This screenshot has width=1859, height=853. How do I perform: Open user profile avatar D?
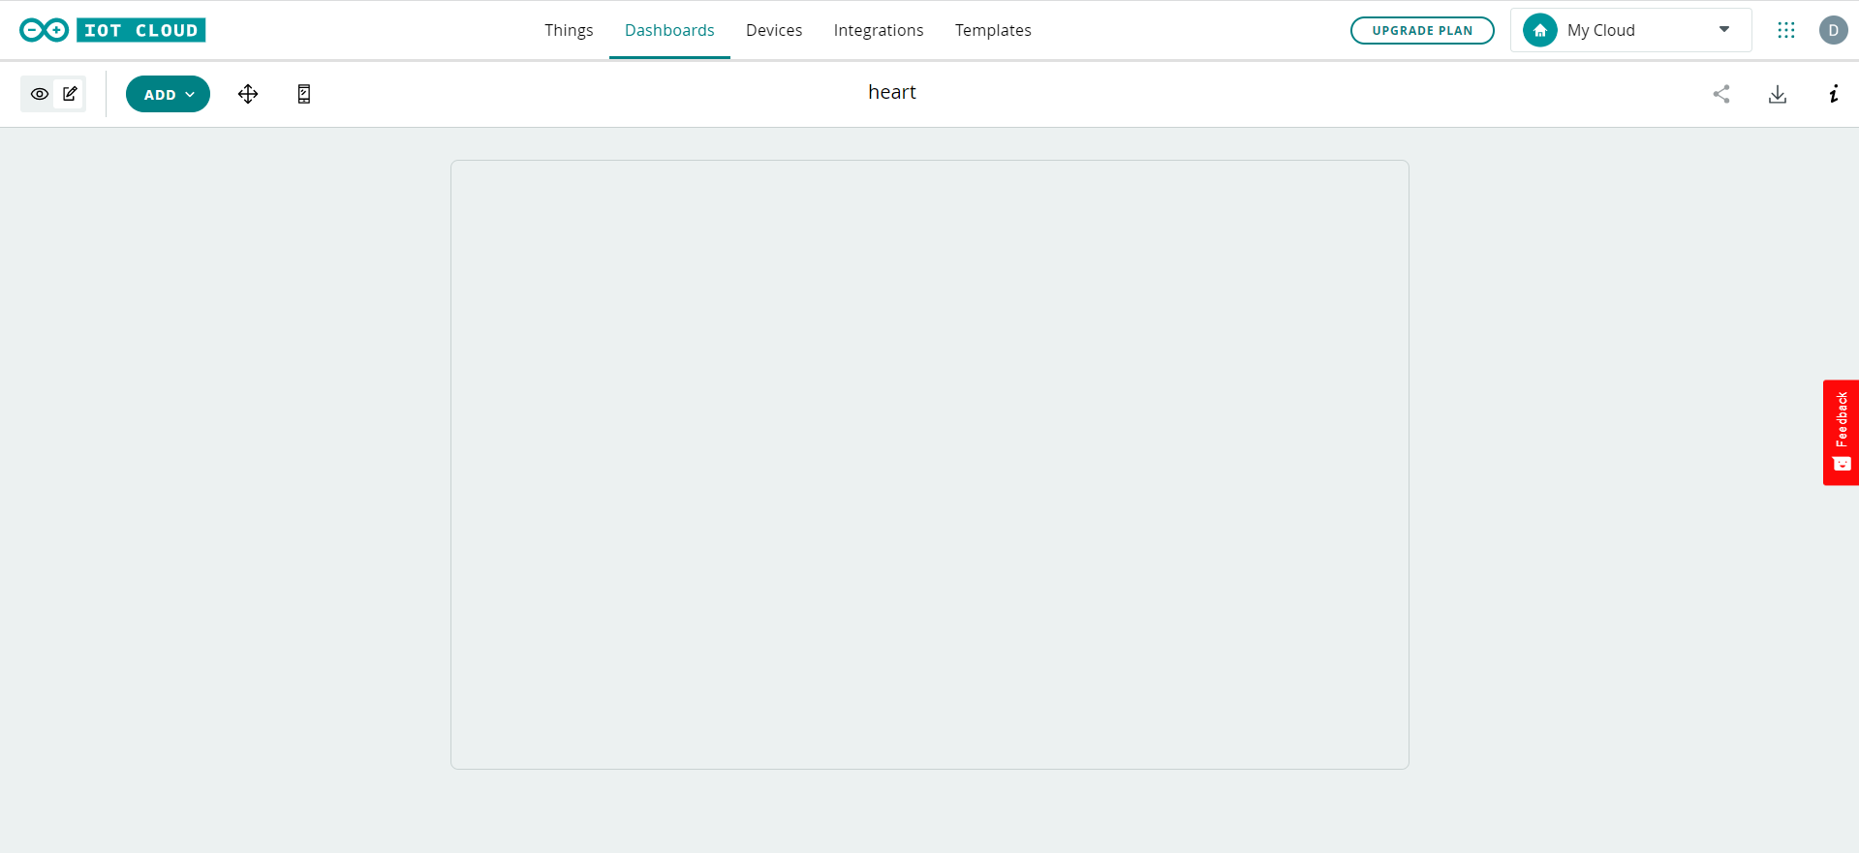coord(1833,30)
